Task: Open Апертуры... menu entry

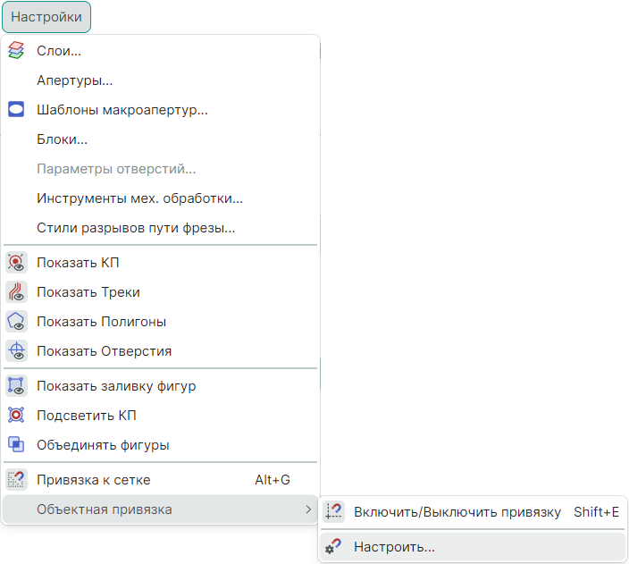Action: click(75, 80)
